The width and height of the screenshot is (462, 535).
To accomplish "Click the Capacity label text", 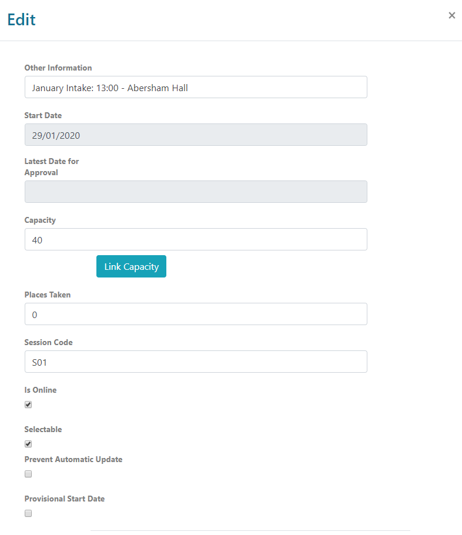I will [x=40, y=220].
